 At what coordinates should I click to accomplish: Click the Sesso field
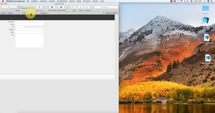pyautogui.click(x=29, y=32)
